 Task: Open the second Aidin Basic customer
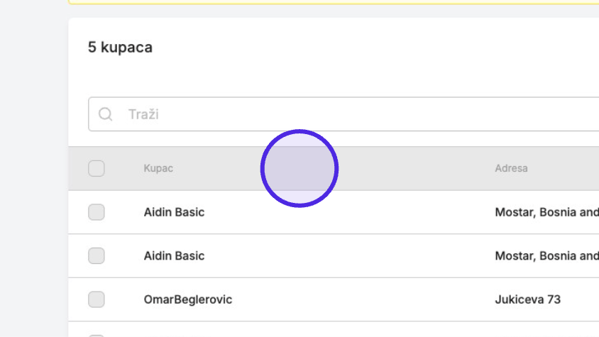tap(174, 255)
